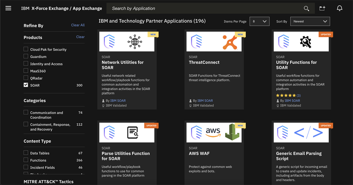Open the IBM SOAR author link on ThreatConnect

[205, 100]
